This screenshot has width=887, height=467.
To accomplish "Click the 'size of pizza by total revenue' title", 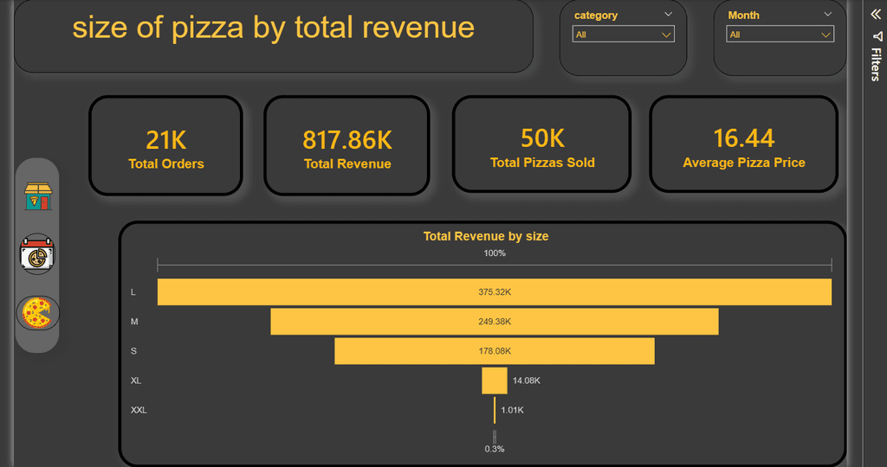I will pyautogui.click(x=273, y=28).
